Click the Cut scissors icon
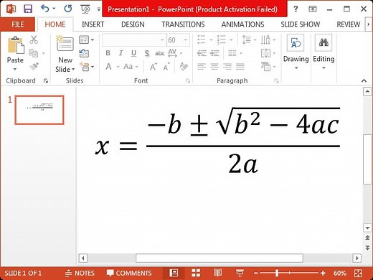The image size is (373, 280). coord(34,39)
